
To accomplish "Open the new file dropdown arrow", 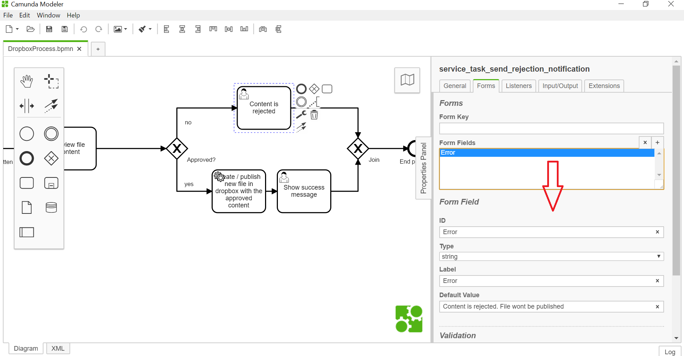I will click(x=17, y=29).
